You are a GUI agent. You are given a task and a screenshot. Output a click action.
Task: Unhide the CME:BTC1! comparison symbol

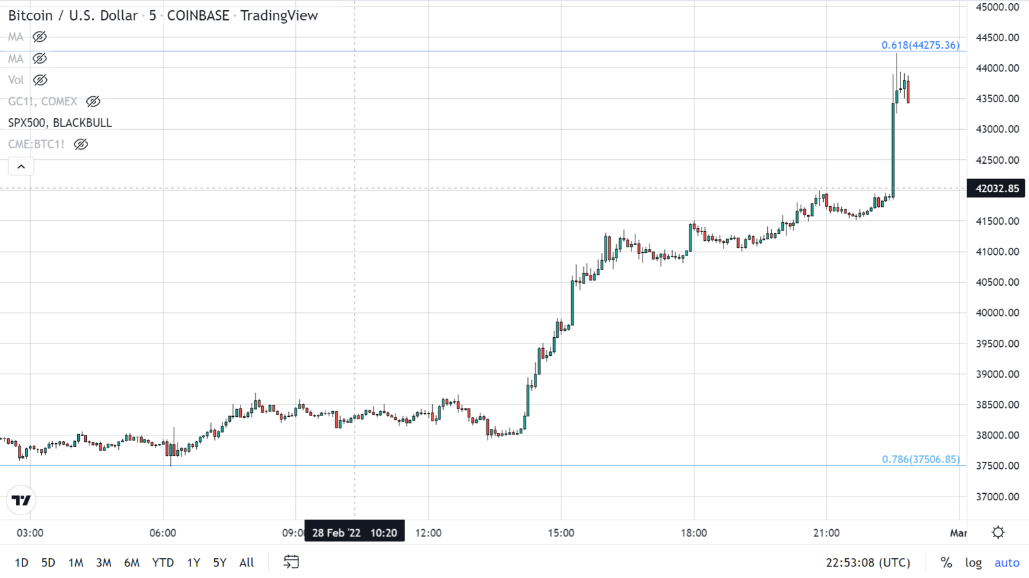click(x=81, y=144)
